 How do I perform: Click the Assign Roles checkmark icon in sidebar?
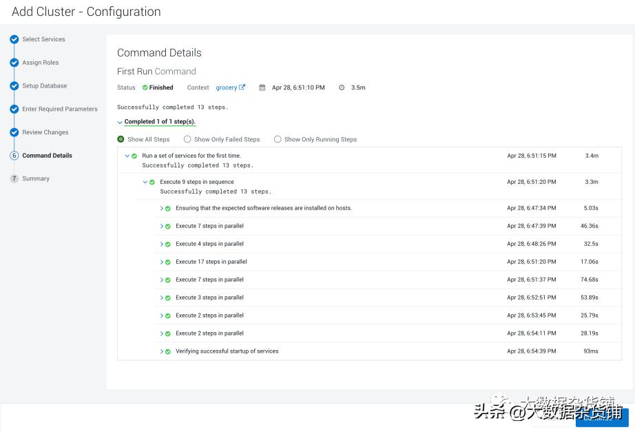tap(14, 63)
